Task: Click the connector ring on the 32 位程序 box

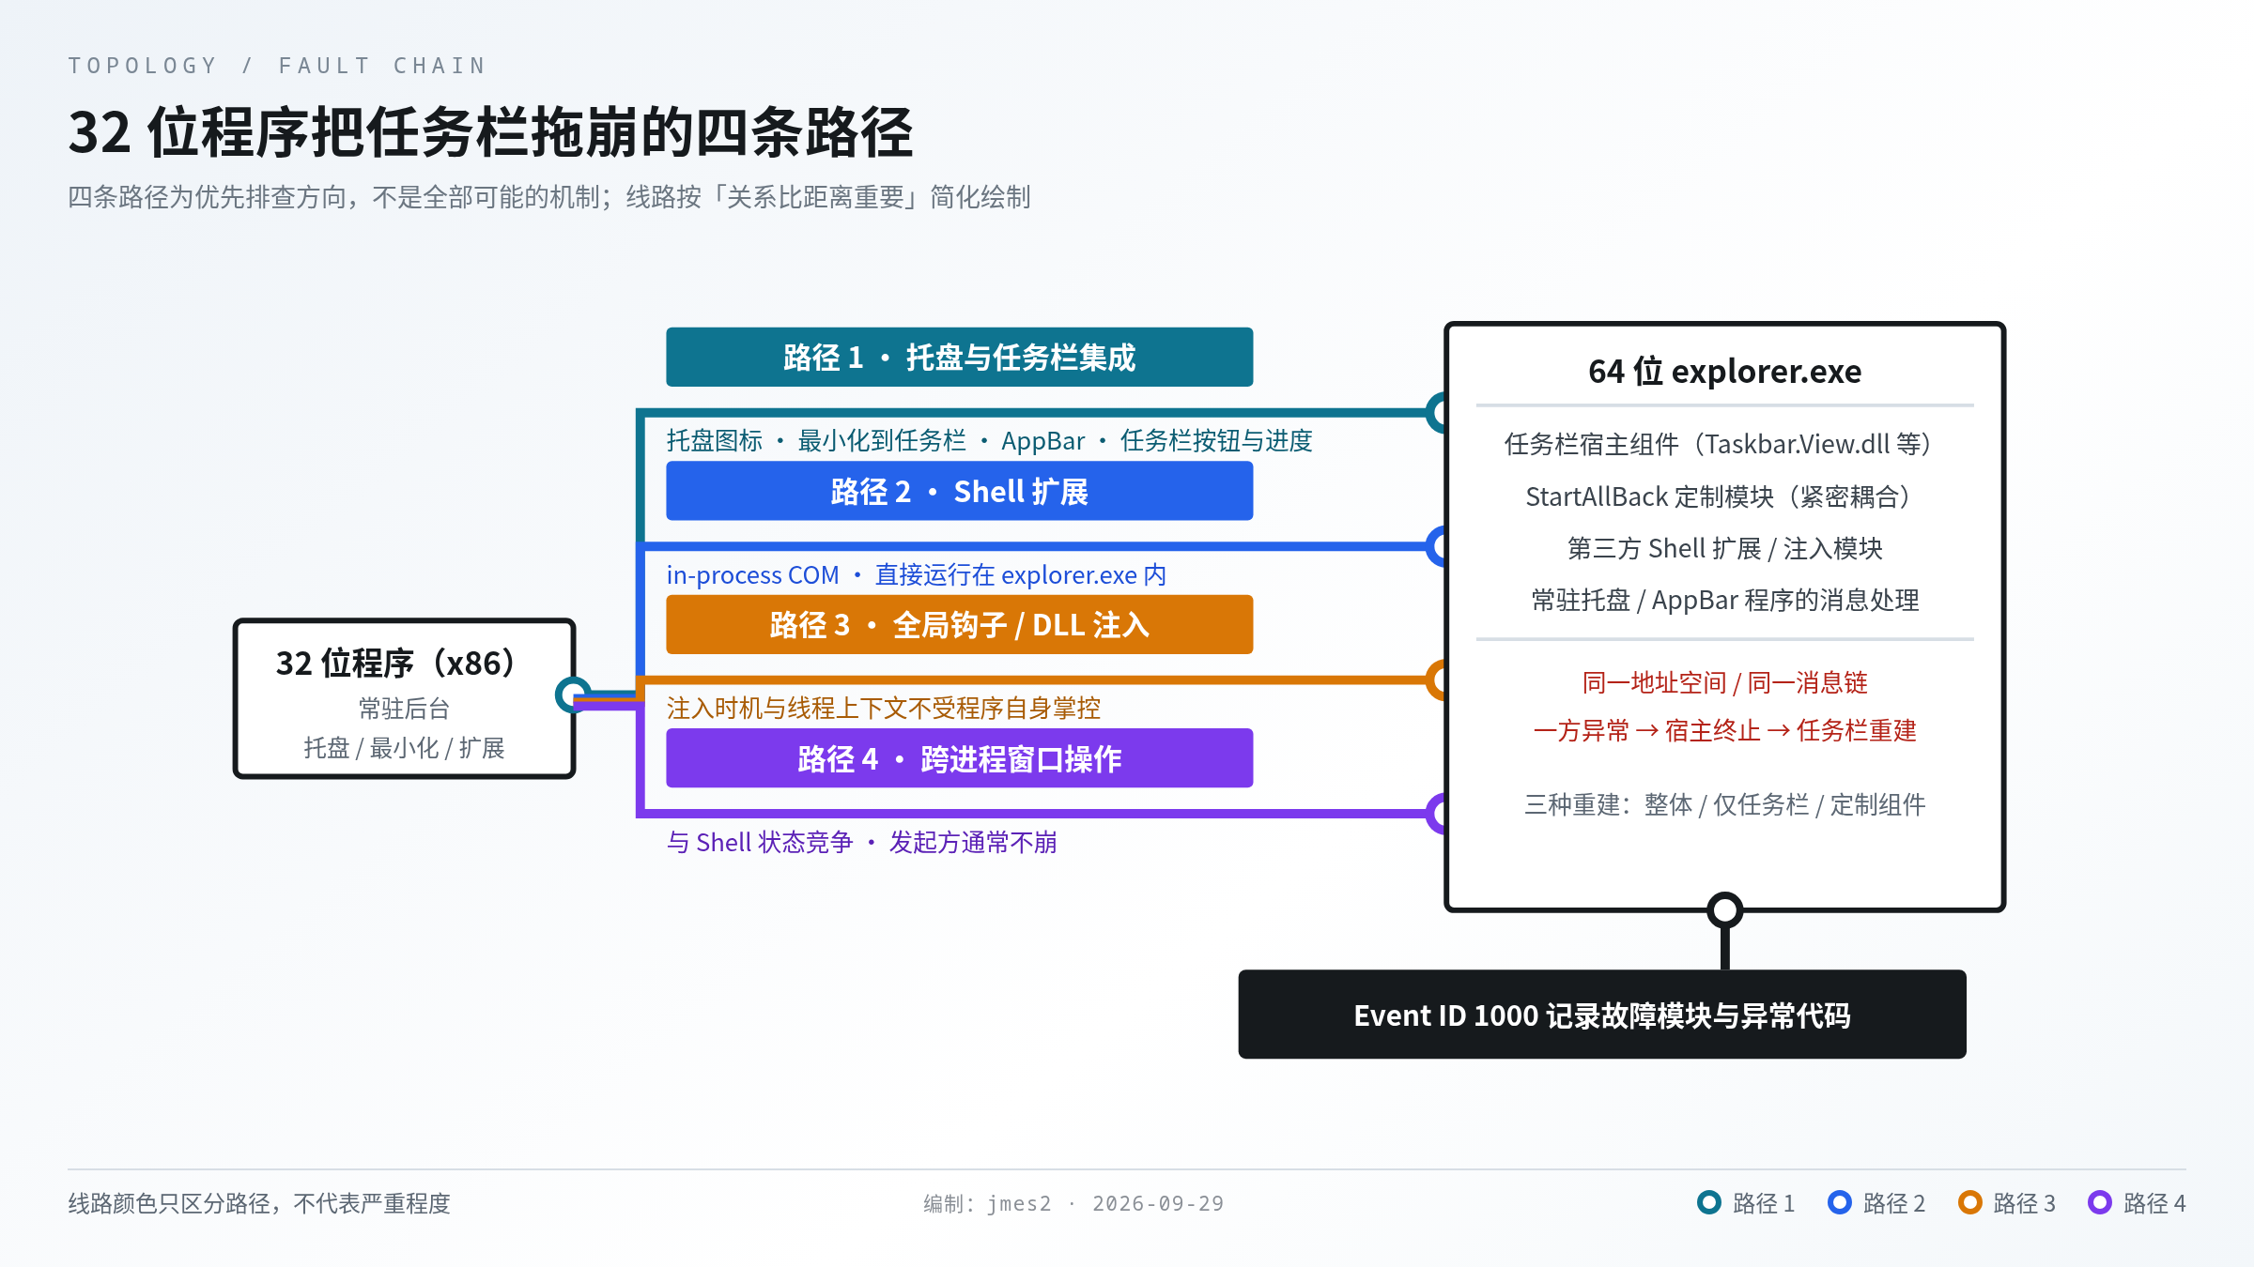Action: click(573, 695)
